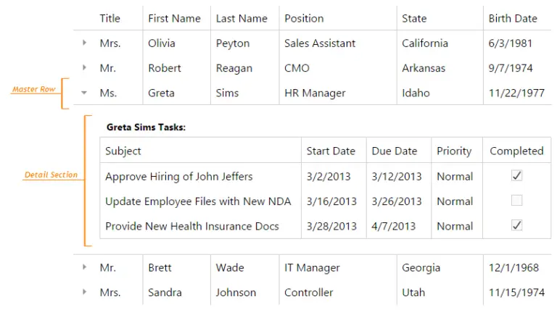Collapse the Greta Sims detail section

[85, 93]
